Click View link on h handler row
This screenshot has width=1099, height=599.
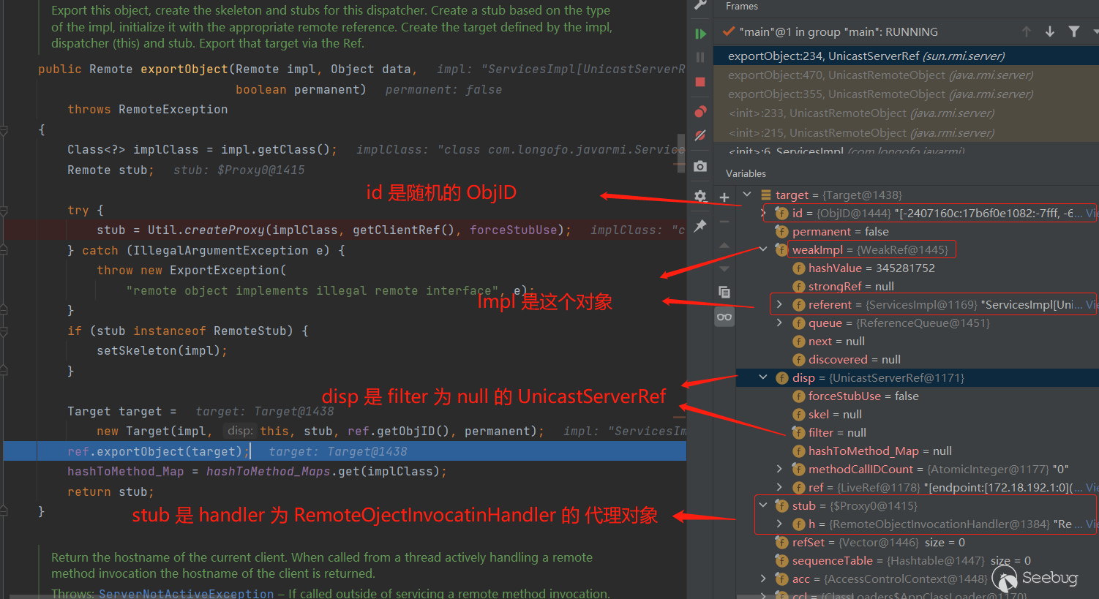[1092, 524]
